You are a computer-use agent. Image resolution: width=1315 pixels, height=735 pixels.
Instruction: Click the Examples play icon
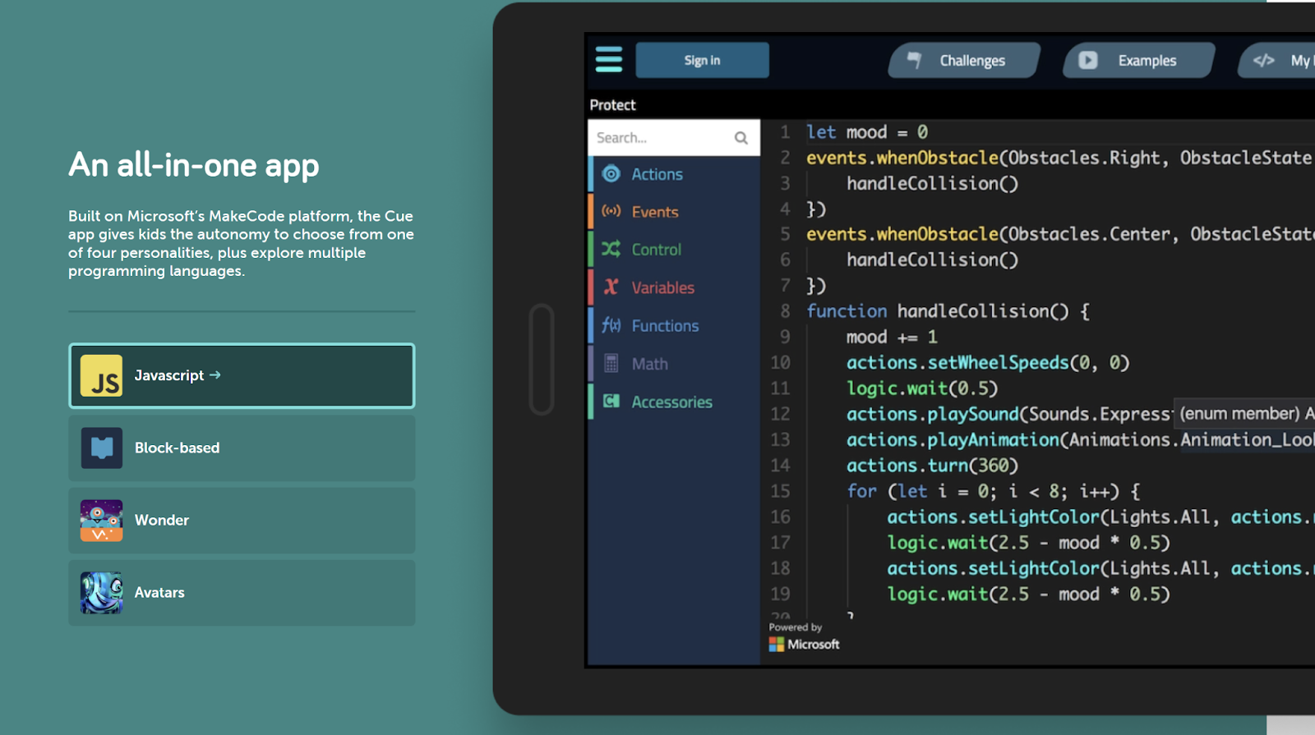click(1087, 60)
